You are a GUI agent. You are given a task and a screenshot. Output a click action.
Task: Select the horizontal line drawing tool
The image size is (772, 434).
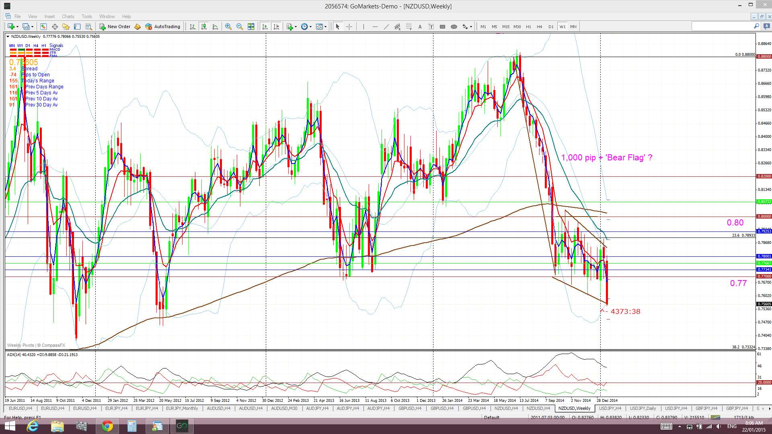[375, 27]
